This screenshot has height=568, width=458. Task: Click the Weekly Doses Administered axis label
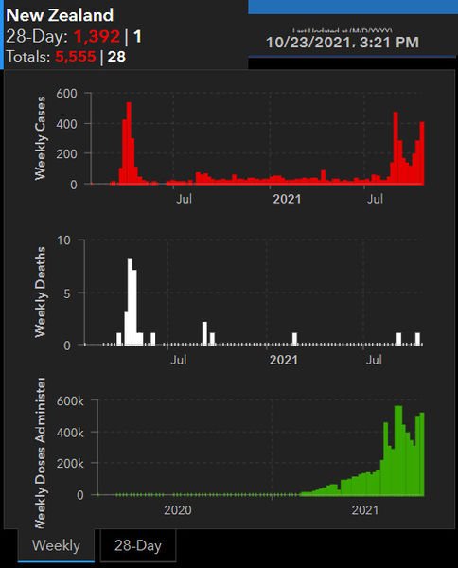40,453
